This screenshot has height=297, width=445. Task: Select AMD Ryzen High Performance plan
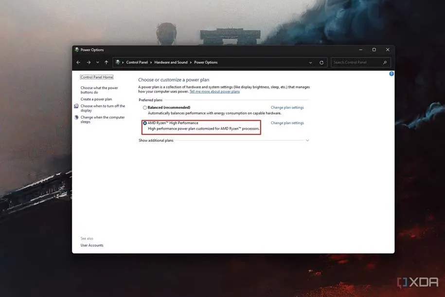(145, 123)
